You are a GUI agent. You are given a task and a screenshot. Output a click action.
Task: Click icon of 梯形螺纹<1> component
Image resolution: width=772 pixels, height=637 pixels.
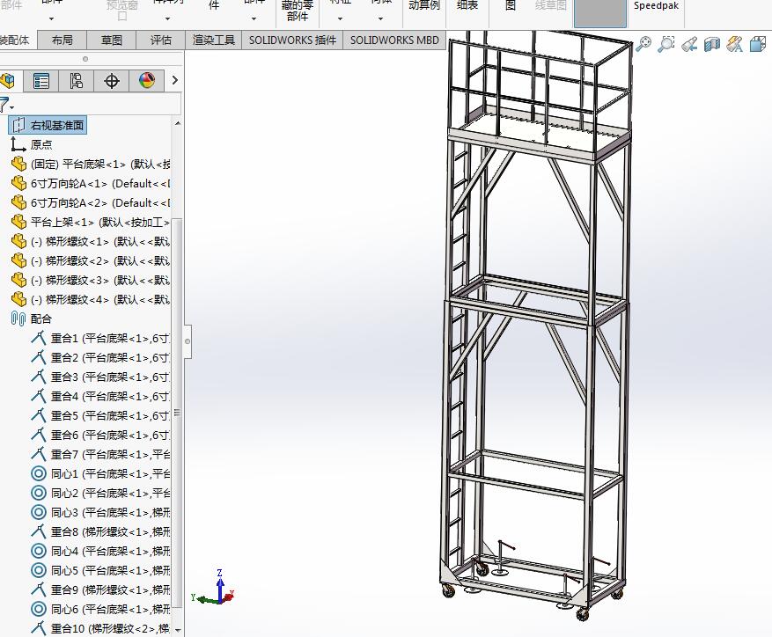pyautogui.click(x=18, y=241)
